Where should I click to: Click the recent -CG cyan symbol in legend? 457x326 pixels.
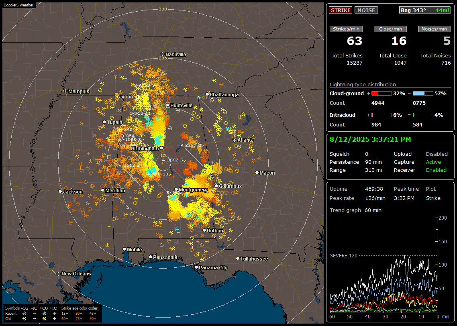coord(24,314)
